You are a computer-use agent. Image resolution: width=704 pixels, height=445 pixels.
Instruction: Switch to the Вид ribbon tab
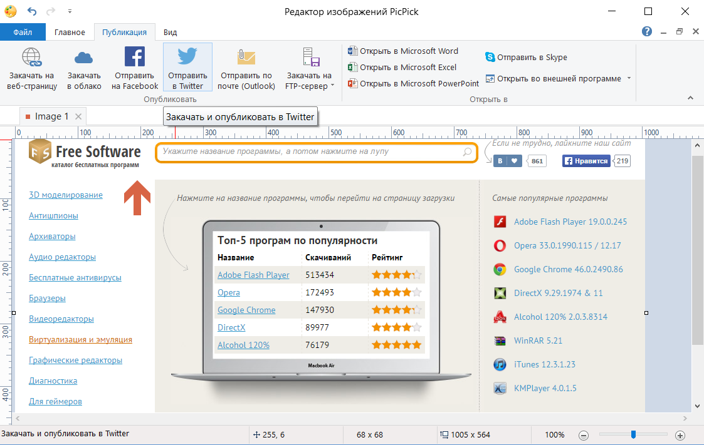(170, 32)
